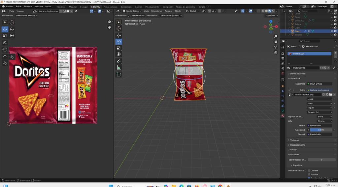Open the Object Data properties tab
The height and width of the screenshot is (187, 338).
click(283, 111)
